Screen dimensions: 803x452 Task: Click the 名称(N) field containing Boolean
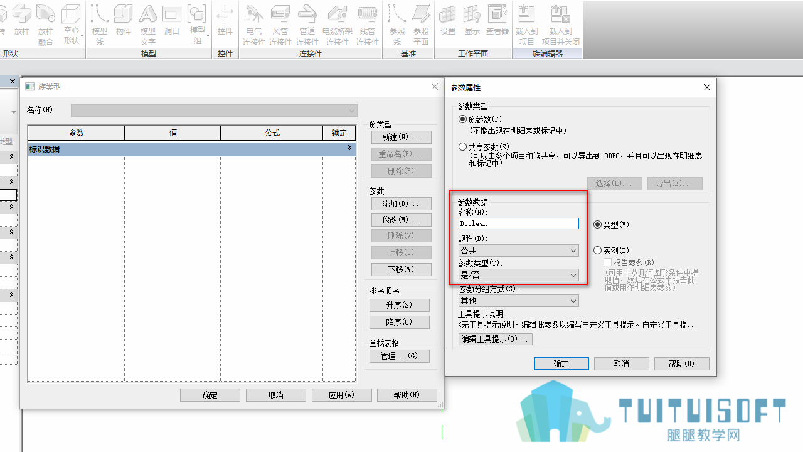tap(518, 223)
